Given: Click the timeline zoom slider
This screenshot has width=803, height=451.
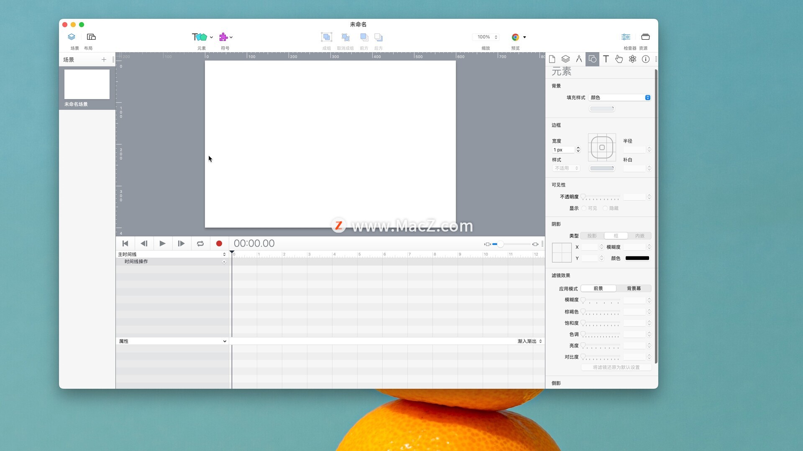Looking at the screenshot, I should (x=511, y=244).
